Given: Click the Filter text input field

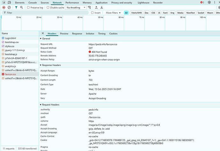Looking at the screenshot, I should tap(45, 13).
